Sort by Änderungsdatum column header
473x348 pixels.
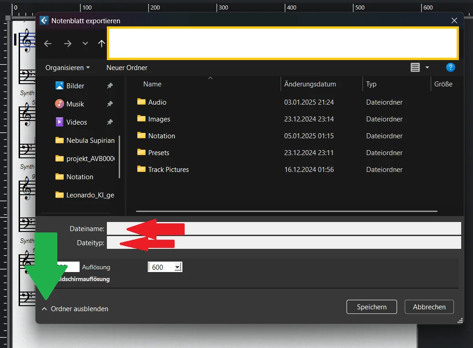click(x=310, y=84)
